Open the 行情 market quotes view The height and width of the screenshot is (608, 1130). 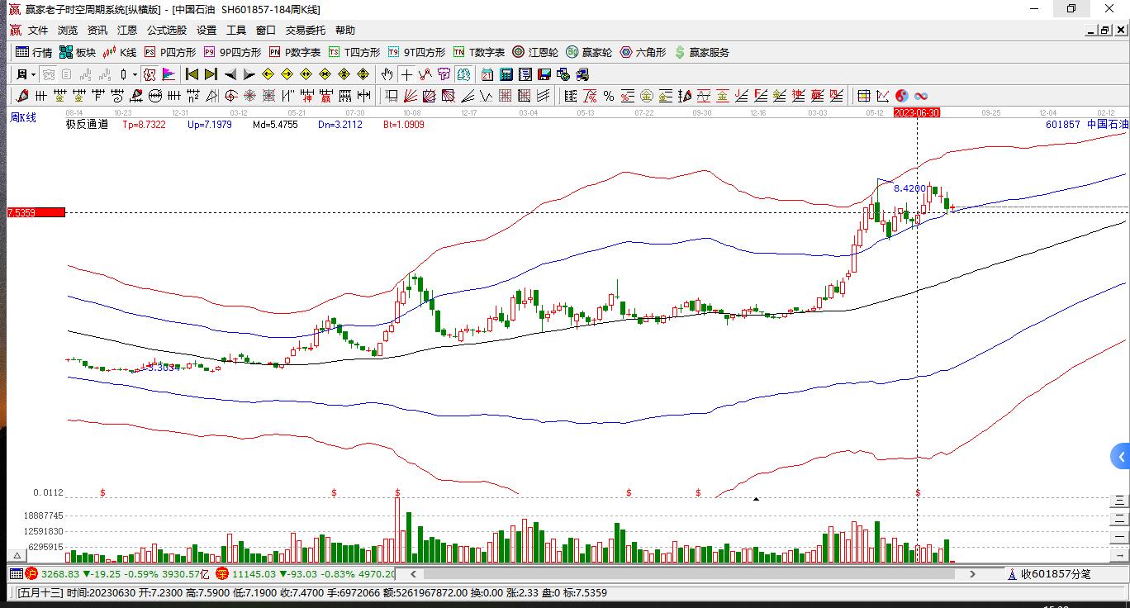tap(34, 52)
